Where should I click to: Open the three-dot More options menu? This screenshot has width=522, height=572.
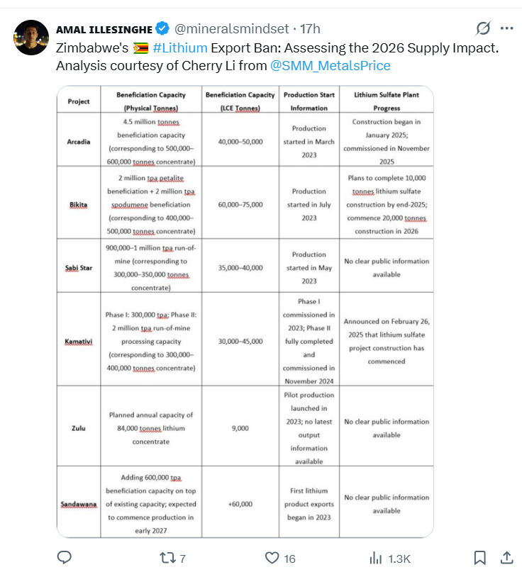coord(506,28)
